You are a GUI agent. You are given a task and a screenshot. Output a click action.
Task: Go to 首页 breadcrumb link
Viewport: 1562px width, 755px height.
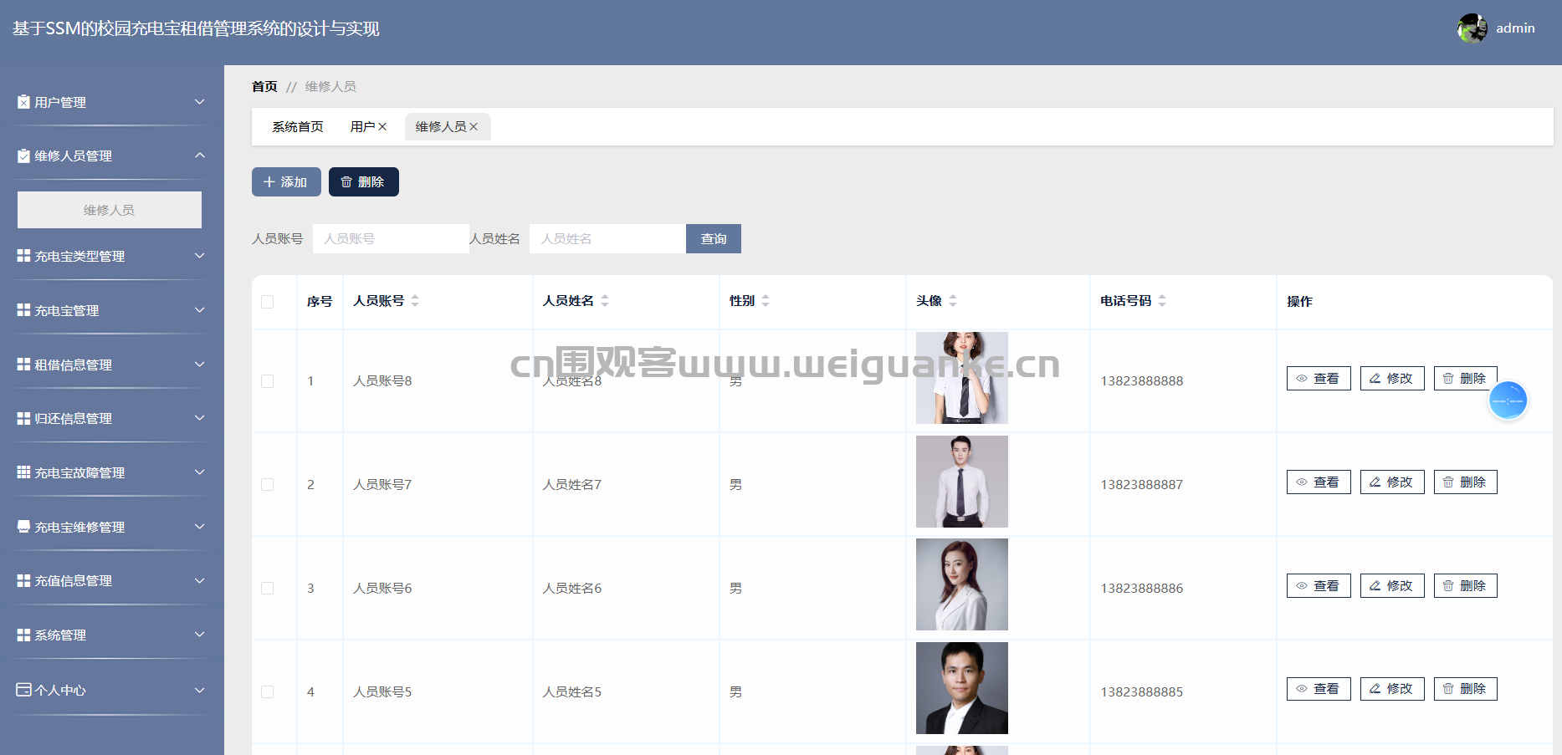264,86
